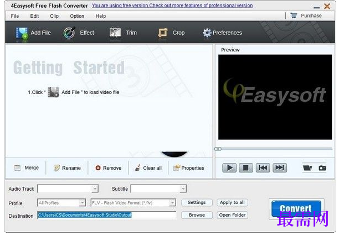
Task: Click the preview seek slider handle
Action: [x=218, y=149]
